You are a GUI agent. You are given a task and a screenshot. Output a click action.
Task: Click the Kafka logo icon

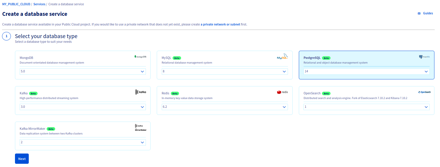[140, 92]
